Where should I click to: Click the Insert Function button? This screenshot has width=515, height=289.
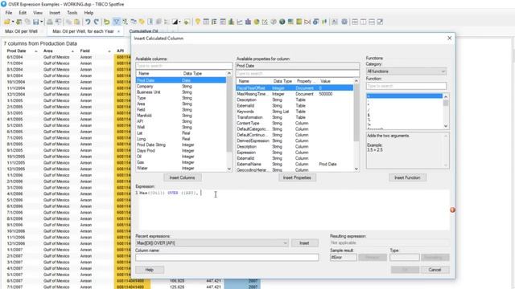(x=407, y=177)
